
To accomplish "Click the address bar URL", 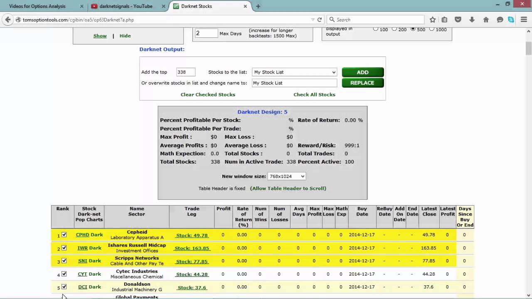I will (x=78, y=20).
